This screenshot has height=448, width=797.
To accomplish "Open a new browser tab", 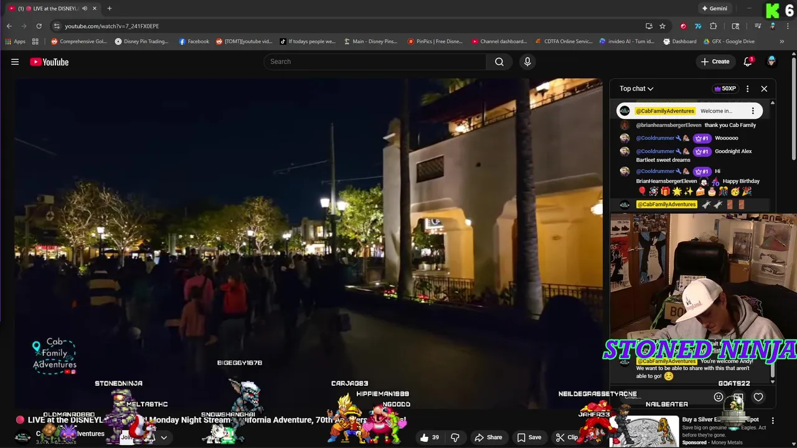I will [109, 9].
